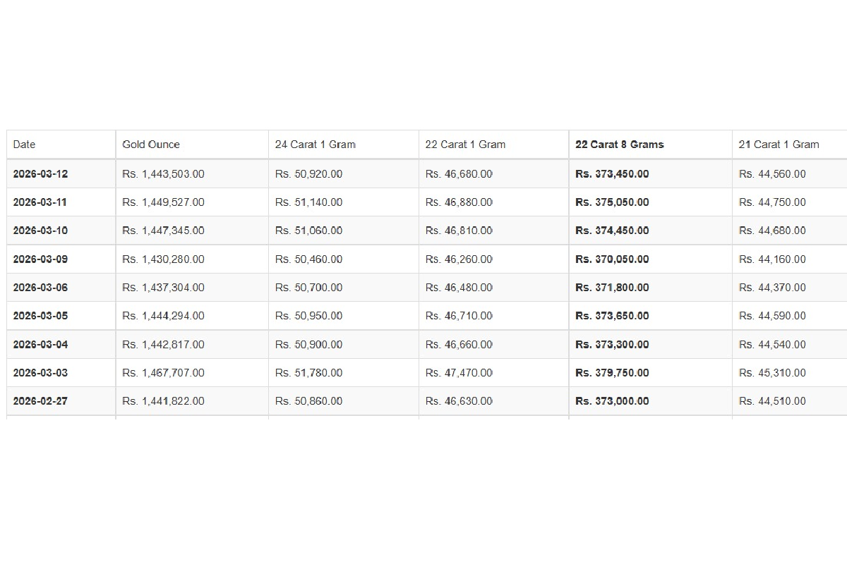Select the Rs. 379,750.00 8 grams price
This screenshot has width=847, height=564.
(x=612, y=373)
